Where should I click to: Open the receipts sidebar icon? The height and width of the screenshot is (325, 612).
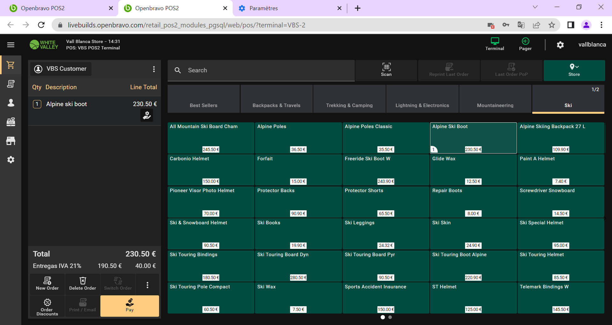click(11, 84)
